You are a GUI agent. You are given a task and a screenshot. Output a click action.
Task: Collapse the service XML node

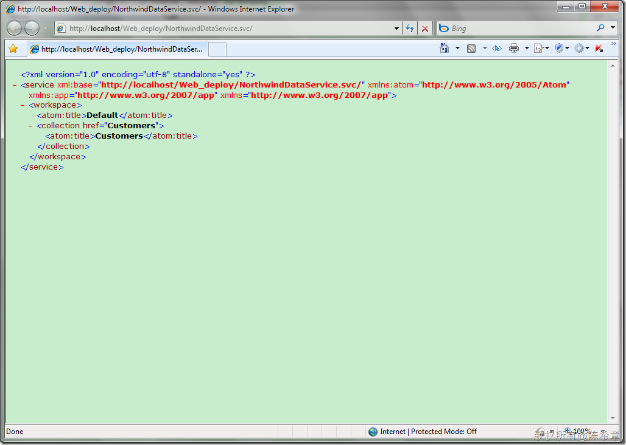click(x=15, y=85)
